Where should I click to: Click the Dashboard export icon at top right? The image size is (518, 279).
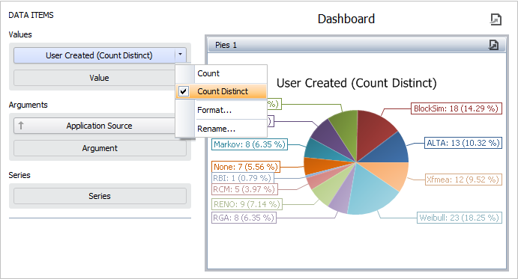click(496, 19)
